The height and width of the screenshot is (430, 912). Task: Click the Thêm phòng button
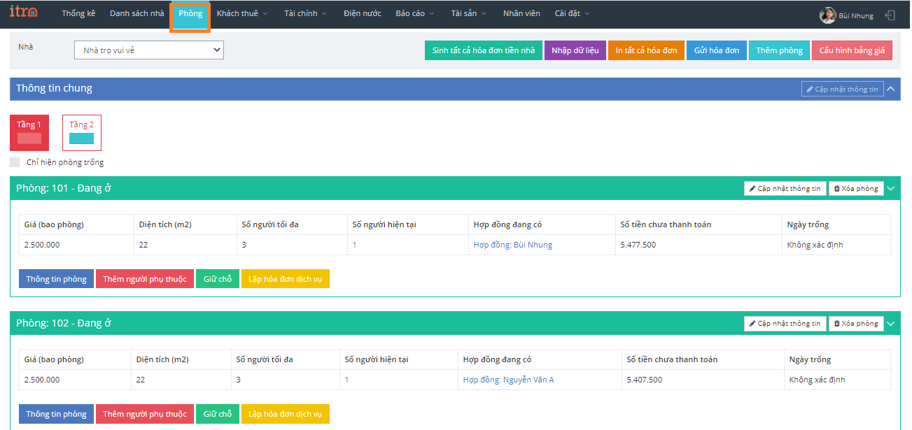click(779, 50)
